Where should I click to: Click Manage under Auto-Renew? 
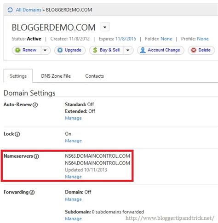tap(73, 118)
